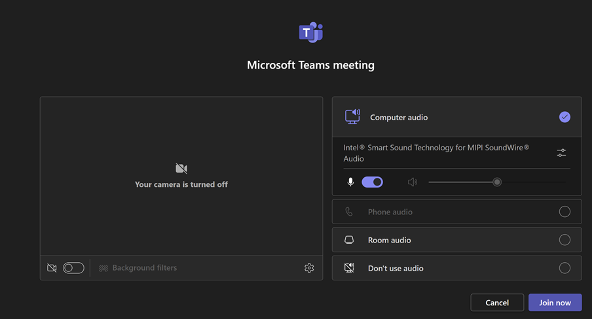Click the Phone audio label
Image resolution: width=592 pixels, height=319 pixels.
click(x=390, y=212)
